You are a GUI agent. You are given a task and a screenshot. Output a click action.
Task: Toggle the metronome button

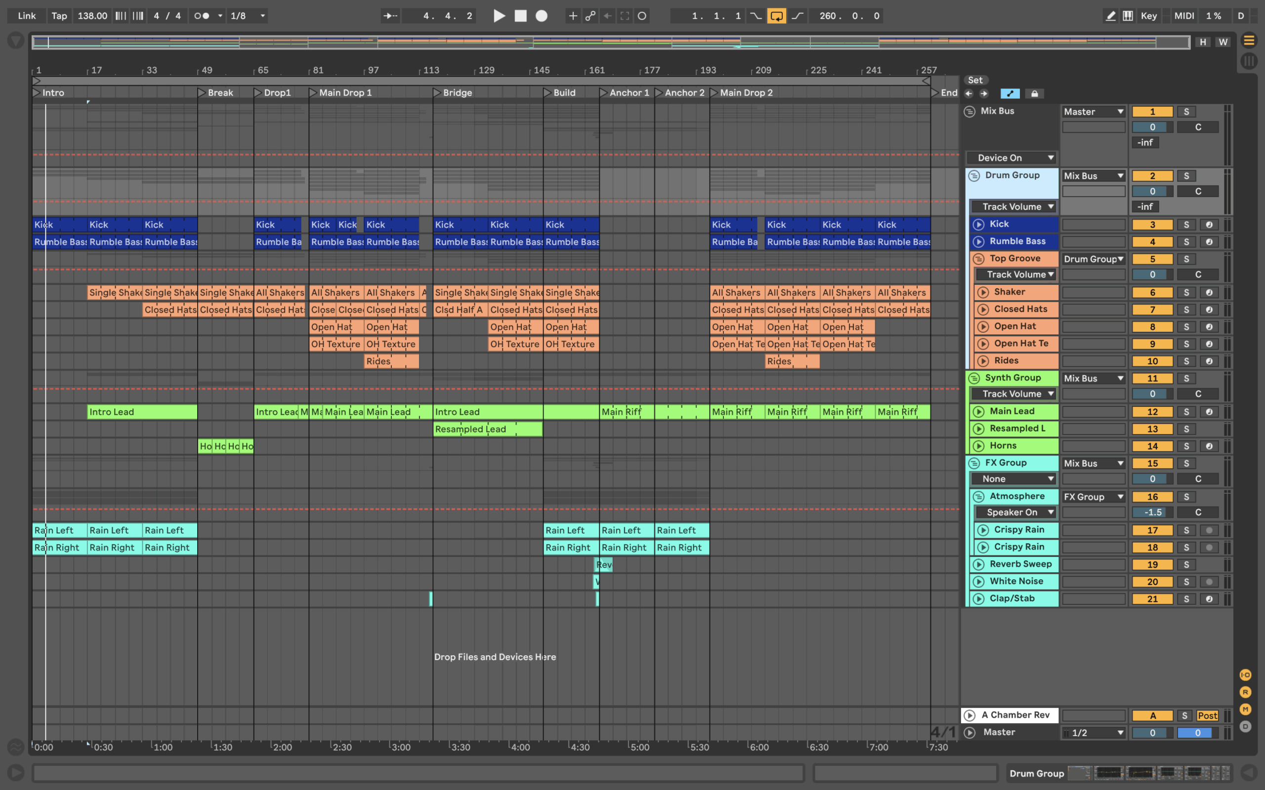[202, 16]
